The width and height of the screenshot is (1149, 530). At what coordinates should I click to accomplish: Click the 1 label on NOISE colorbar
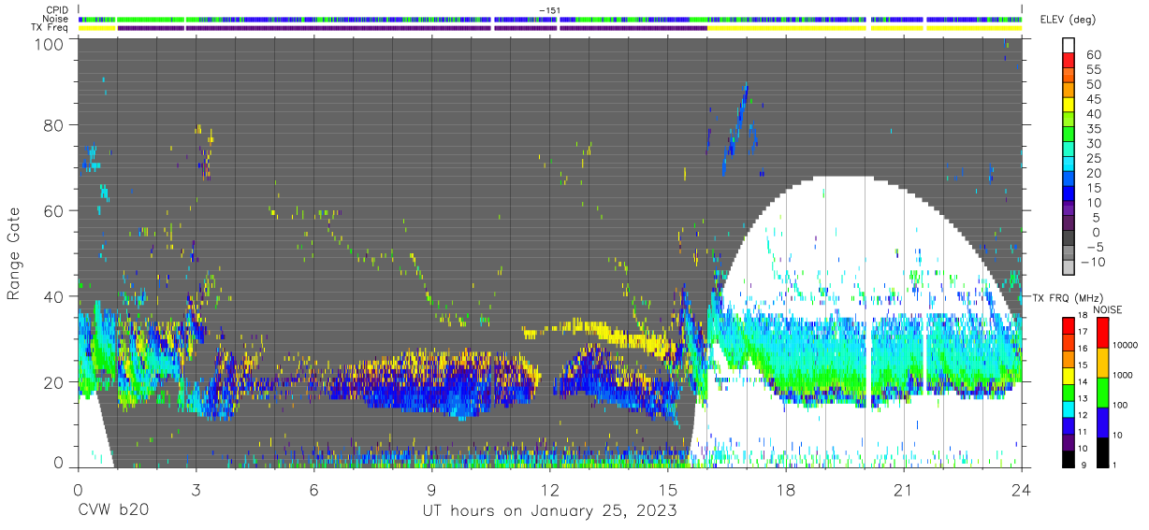[1115, 465]
